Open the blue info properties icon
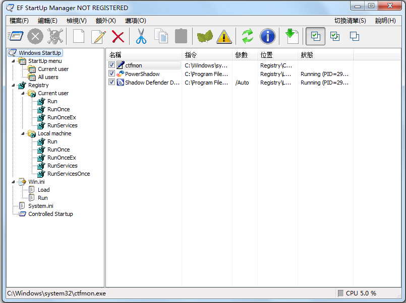406x303 pixels. coord(267,36)
